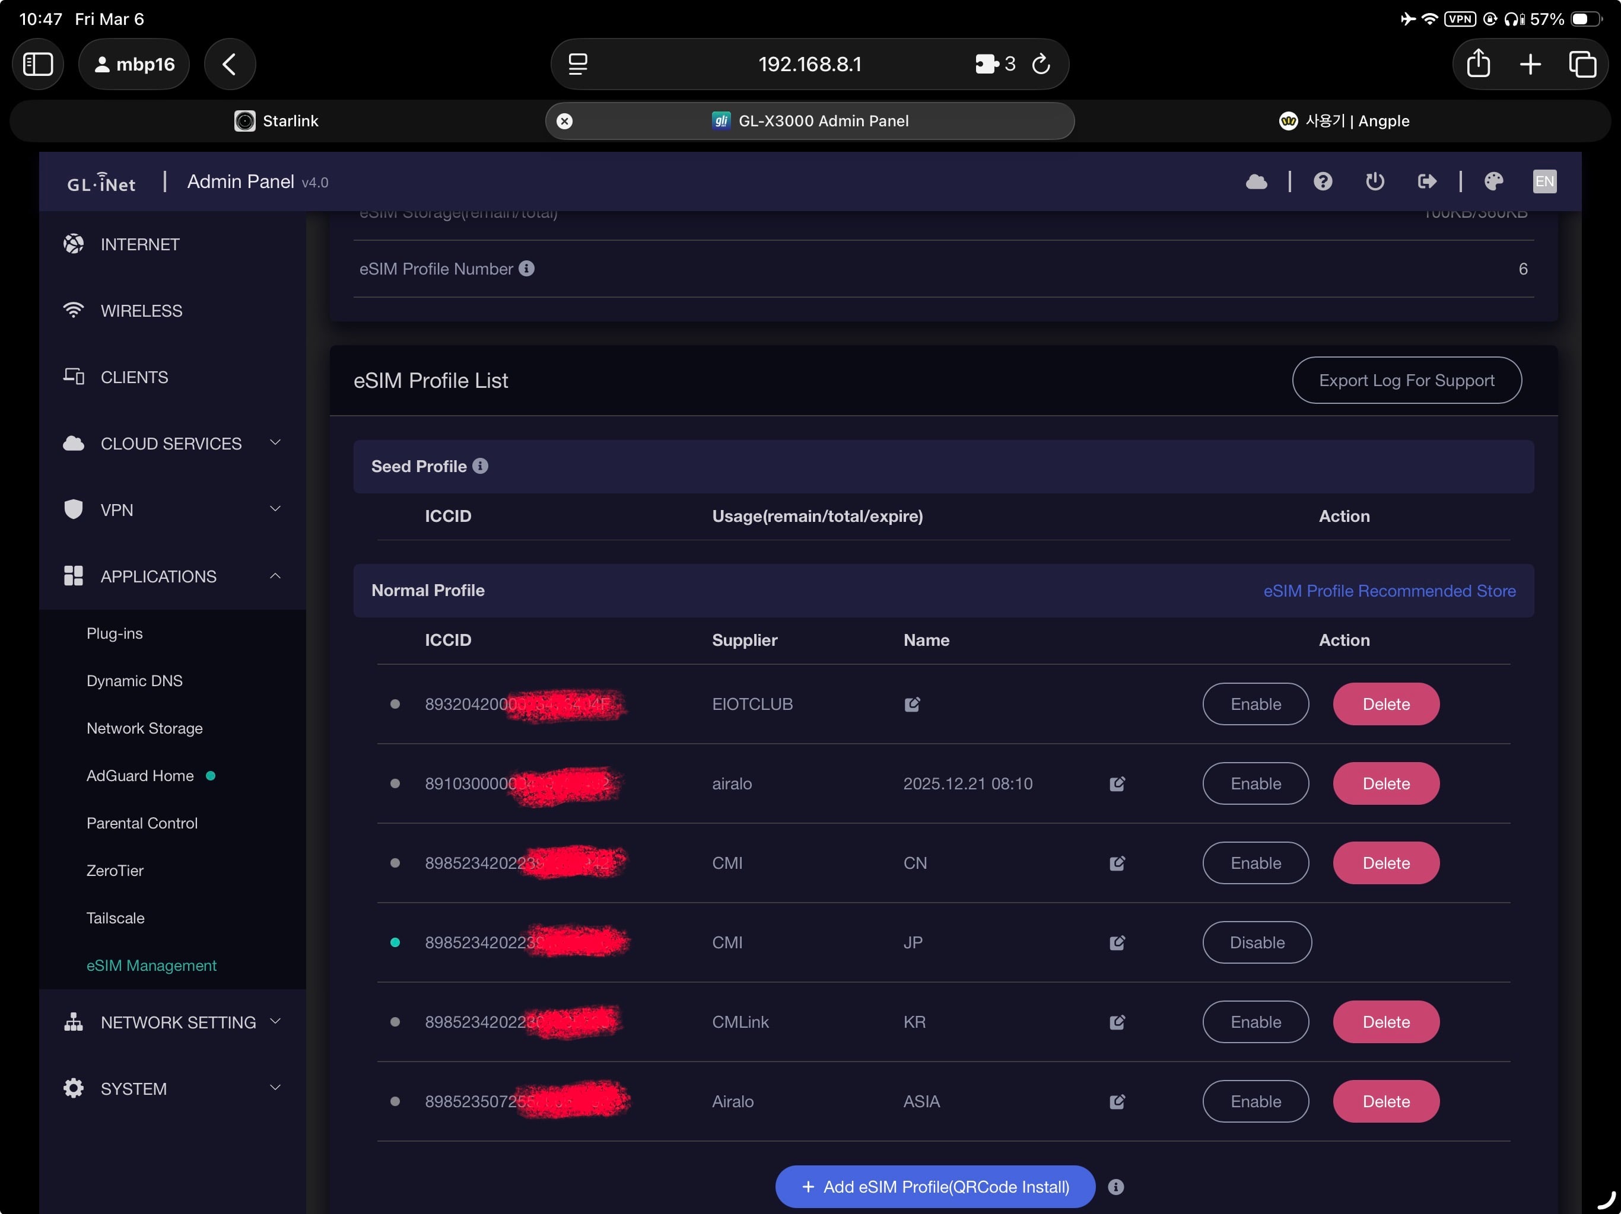Open the GL.iNet cloud icon in header
The image size is (1621, 1214).
[1256, 181]
